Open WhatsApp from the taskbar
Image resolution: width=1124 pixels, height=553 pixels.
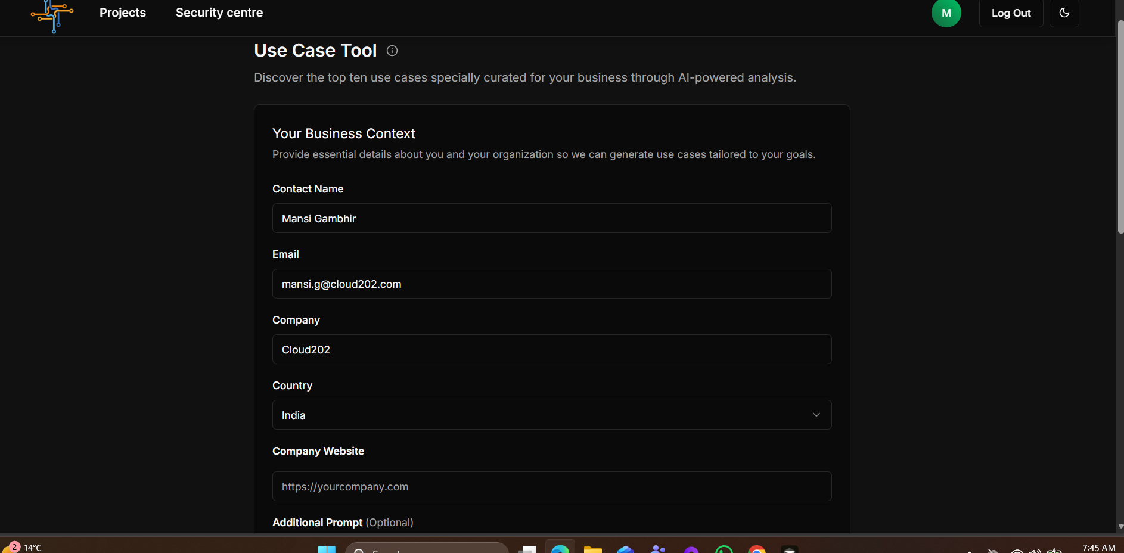724,549
